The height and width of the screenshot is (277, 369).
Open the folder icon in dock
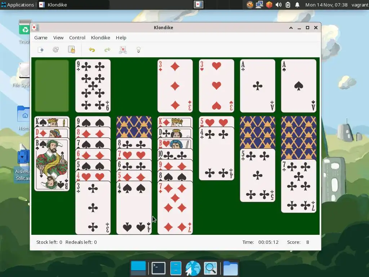tap(230, 268)
